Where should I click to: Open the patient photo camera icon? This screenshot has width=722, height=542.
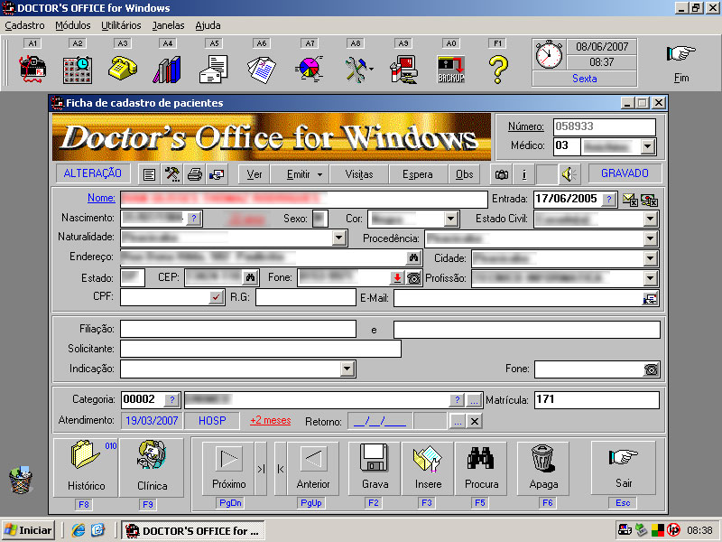502,174
